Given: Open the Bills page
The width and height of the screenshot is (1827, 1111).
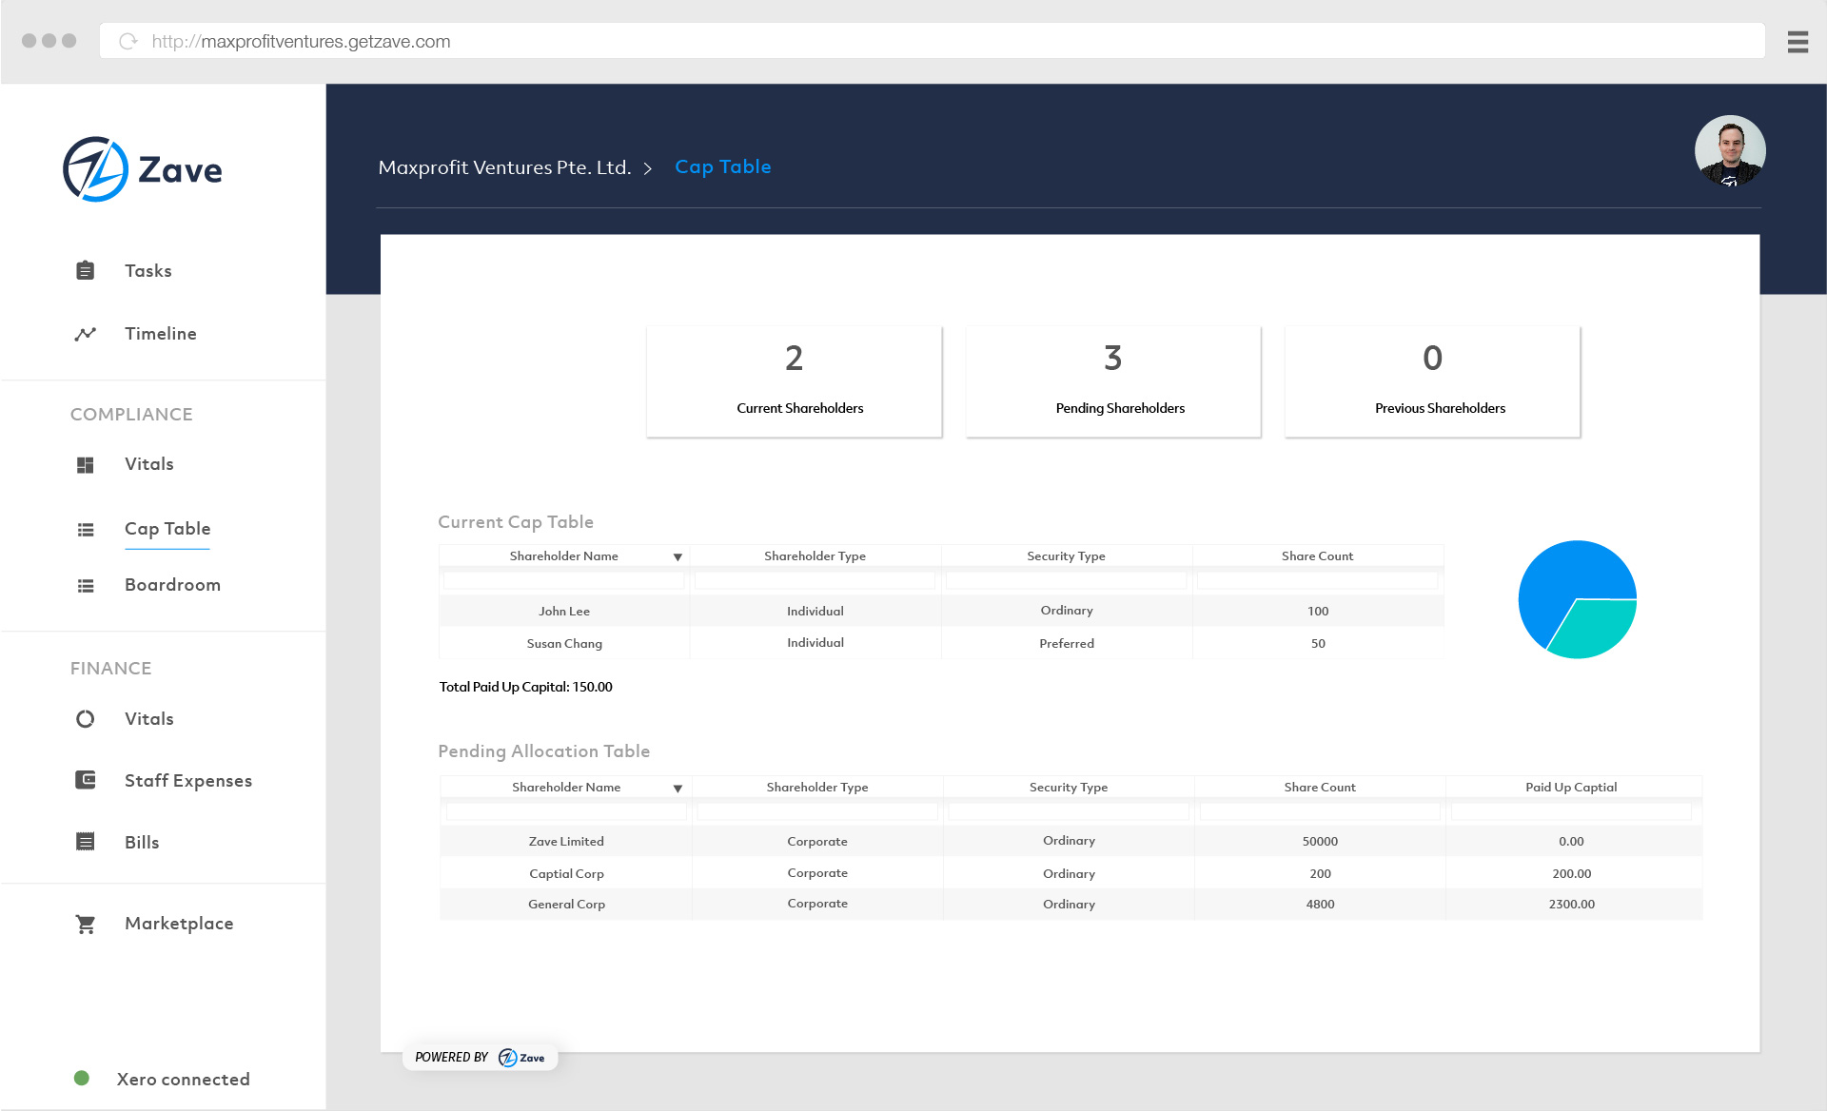Looking at the screenshot, I should (x=142, y=843).
